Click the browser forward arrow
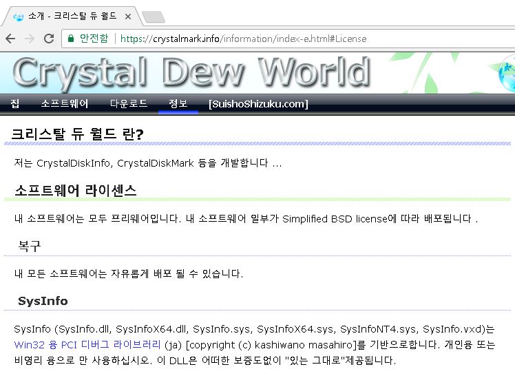 (x=30, y=39)
